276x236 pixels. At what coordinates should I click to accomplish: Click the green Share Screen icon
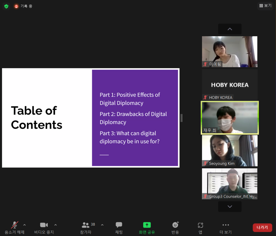147,225
